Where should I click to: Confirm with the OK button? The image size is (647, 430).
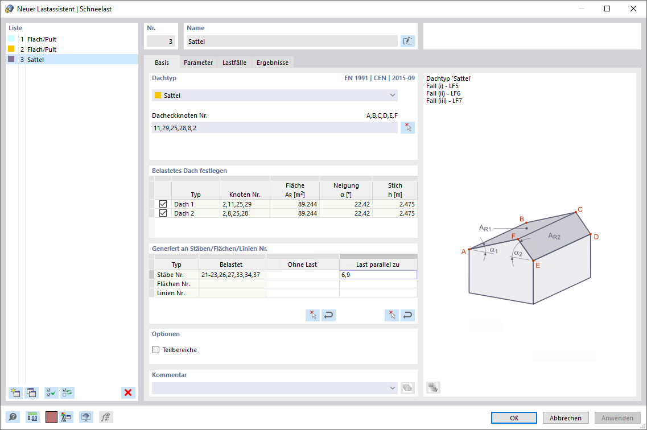tap(514, 417)
